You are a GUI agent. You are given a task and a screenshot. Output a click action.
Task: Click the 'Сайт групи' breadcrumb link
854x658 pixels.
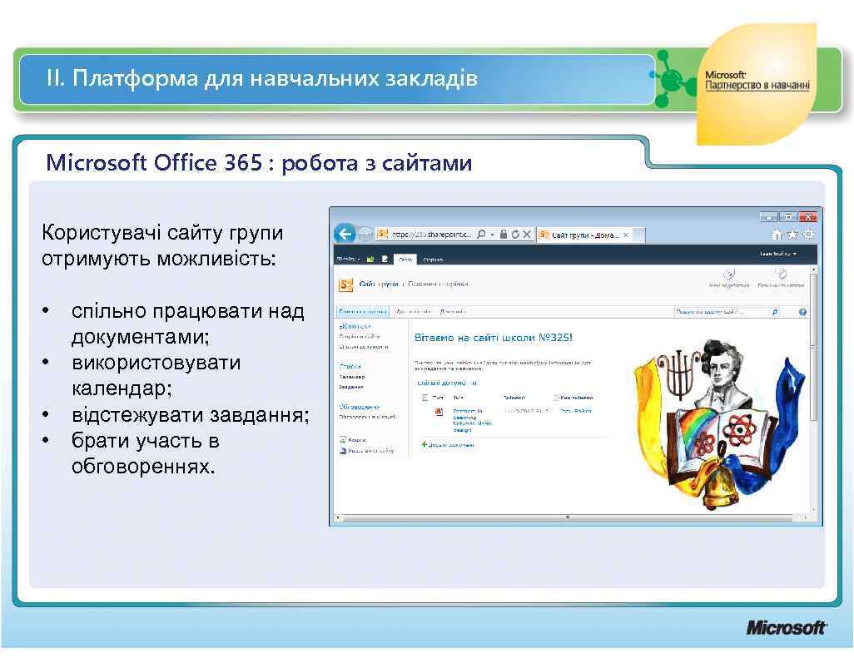(x=379, y=284)
